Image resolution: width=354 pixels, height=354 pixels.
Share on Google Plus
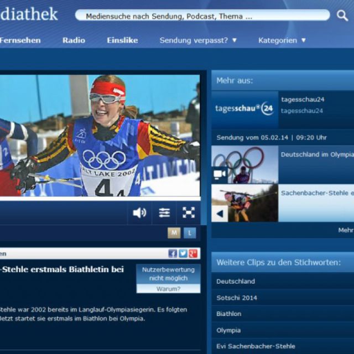(x=192, y=253)
